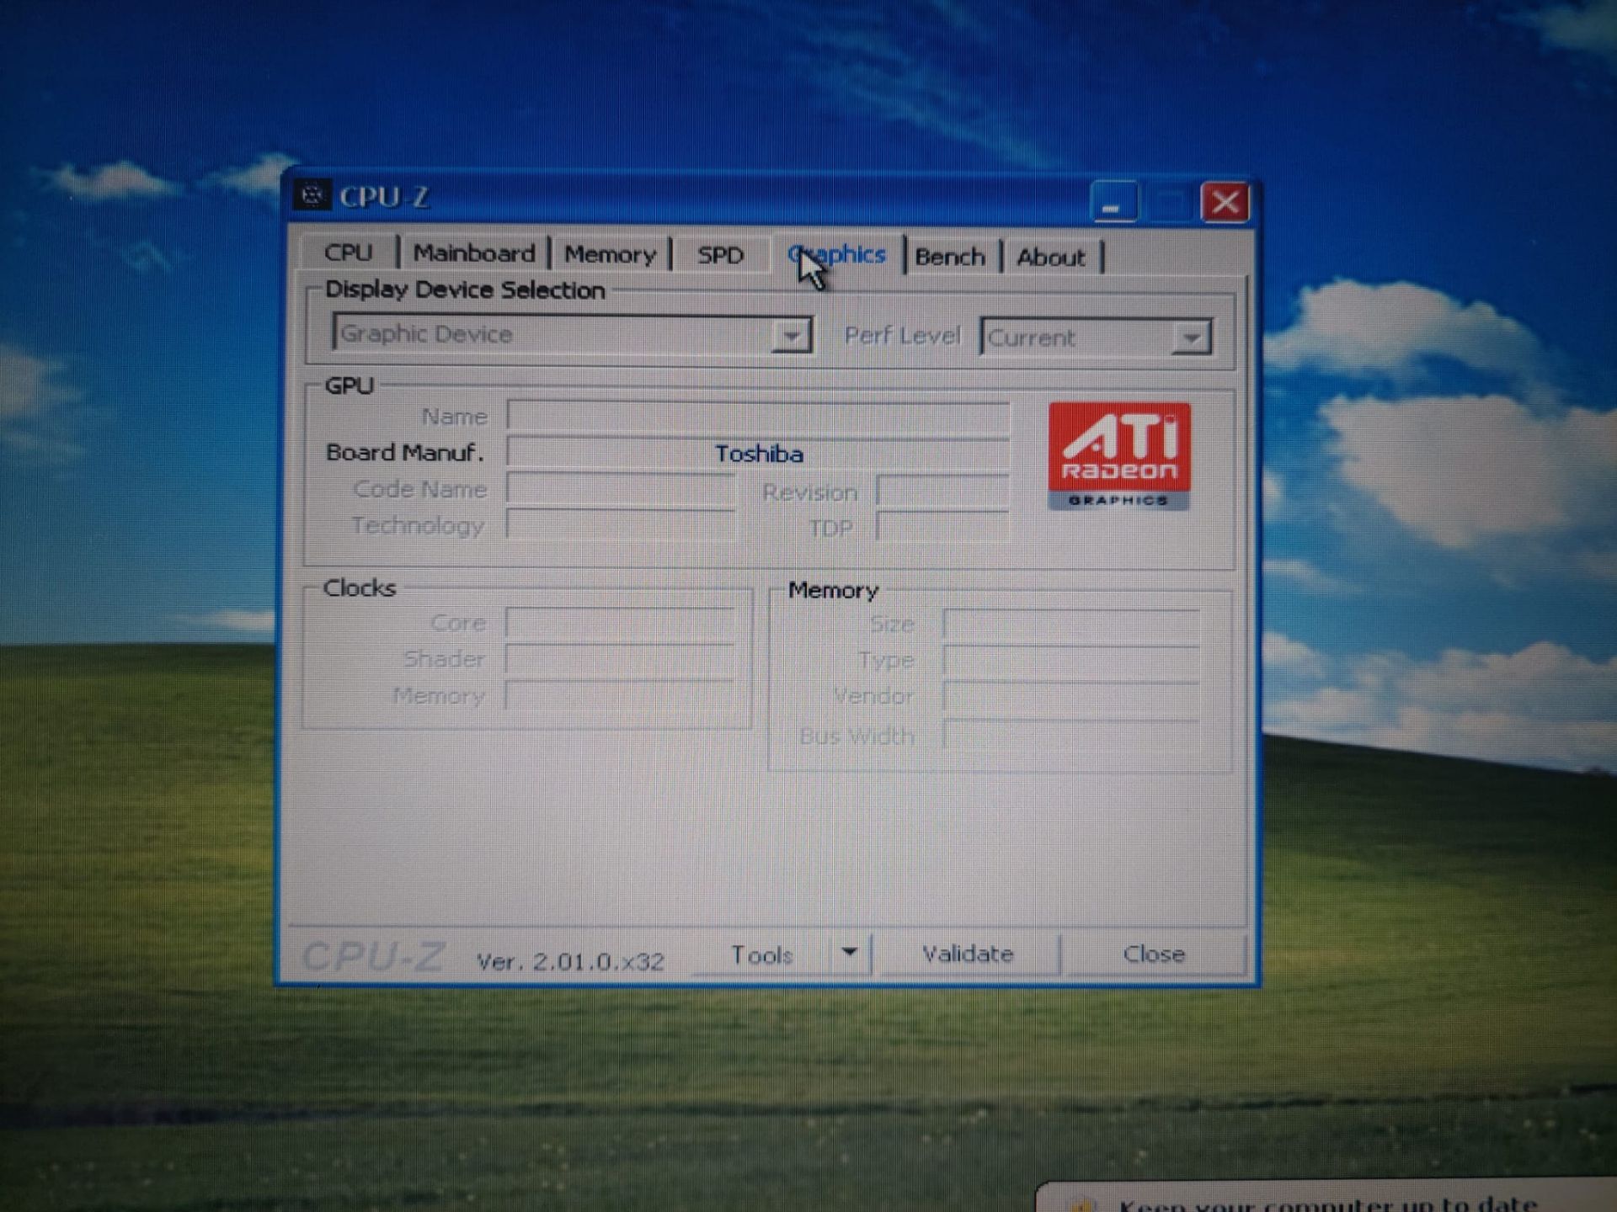This screenshot has height=1212, width=1617.
Task: Select the Memory tab
Action: click(x=610, y=254)
